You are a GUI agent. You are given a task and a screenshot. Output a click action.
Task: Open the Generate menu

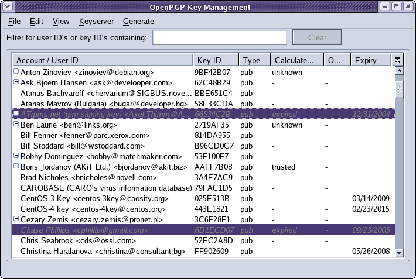(138, 22)
